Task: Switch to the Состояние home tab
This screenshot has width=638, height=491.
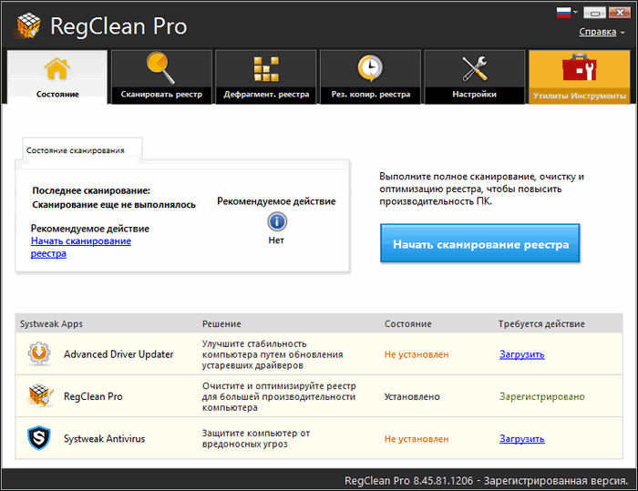Action: click(x=57, y=76)
